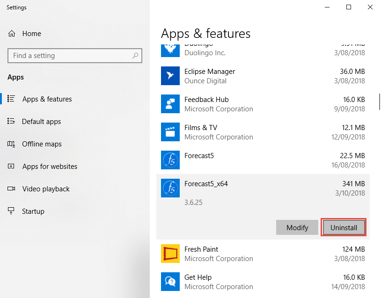This screenshot has height=298, width=381.
Task: Click the version number 3.6.25
Action: coord(193,202)
